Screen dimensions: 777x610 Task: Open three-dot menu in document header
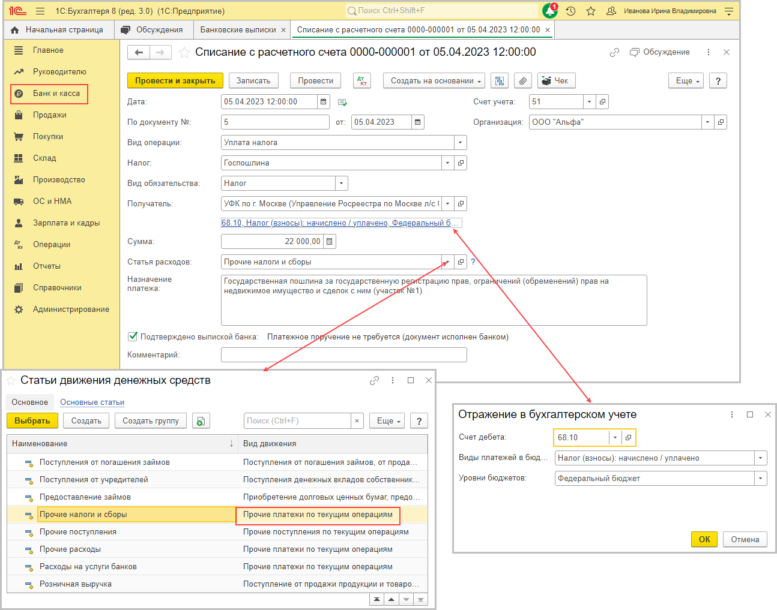(x=709, y=52)
